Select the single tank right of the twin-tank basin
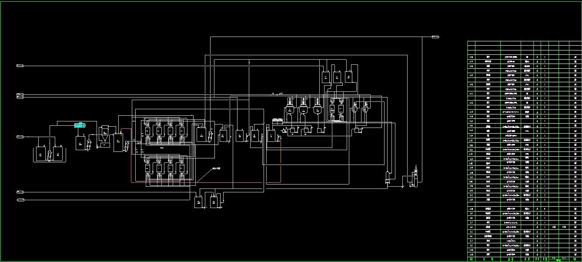Image resolution: width=582 pixels, height=262 pixels. (x=80, y=143)
